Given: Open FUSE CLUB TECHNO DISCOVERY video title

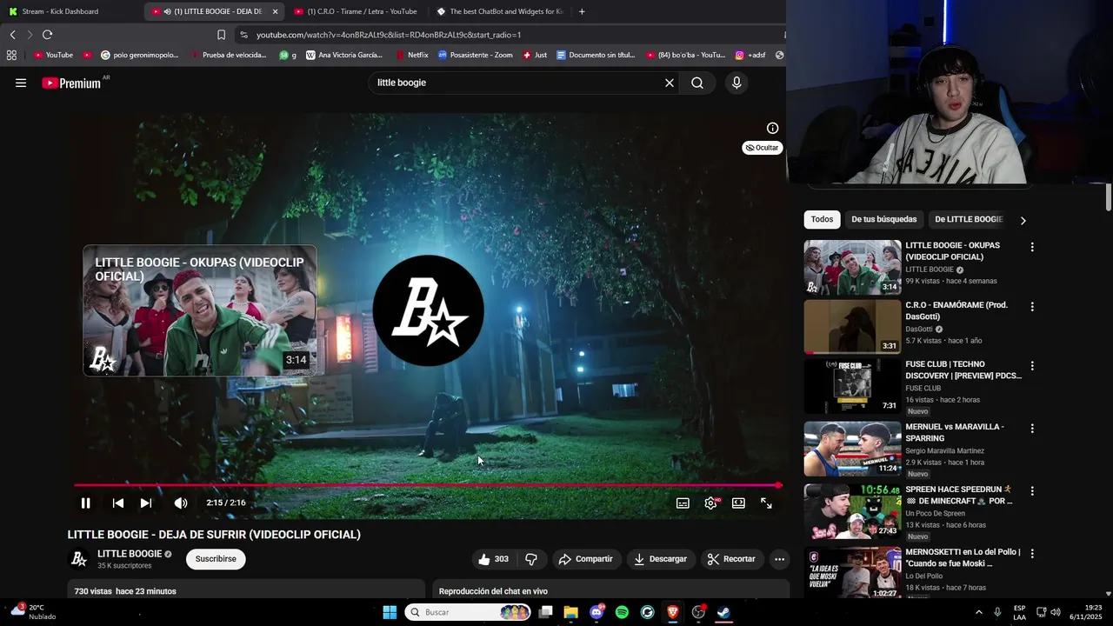Looking at the screenshot, I should tap(963, 370).
